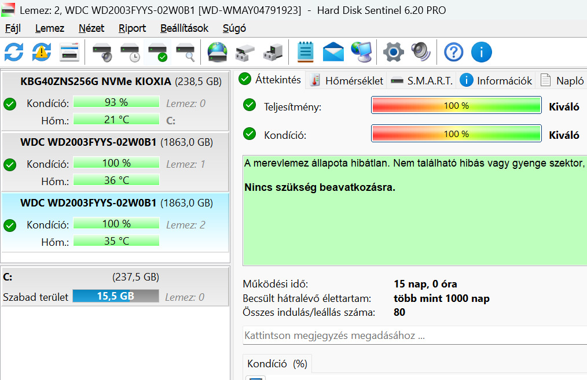Click the 100 % condition bar of Lemez: 1

(x=116, y=163)
